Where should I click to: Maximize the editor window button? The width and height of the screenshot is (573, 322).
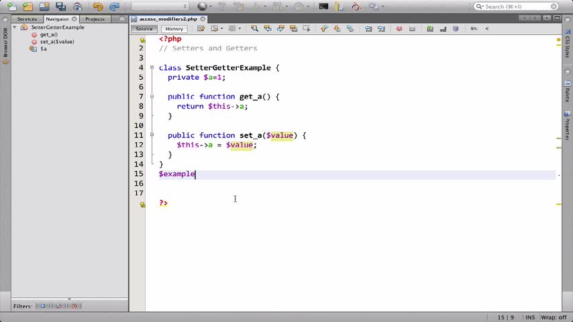[x=557, y=18]
